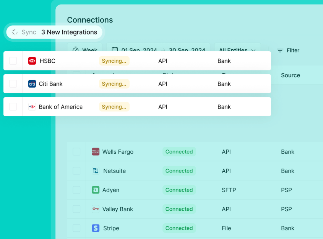Click the Bank of America Syncing badge

coord(114,107)
